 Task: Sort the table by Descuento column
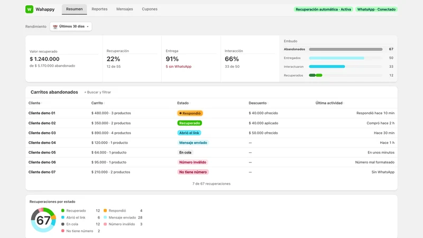(x=259, y=103)
